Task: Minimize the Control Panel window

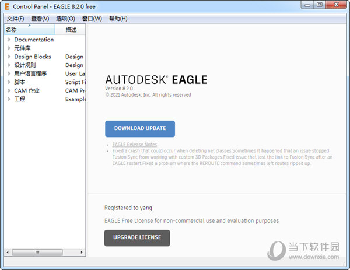Action: (307, 5)
